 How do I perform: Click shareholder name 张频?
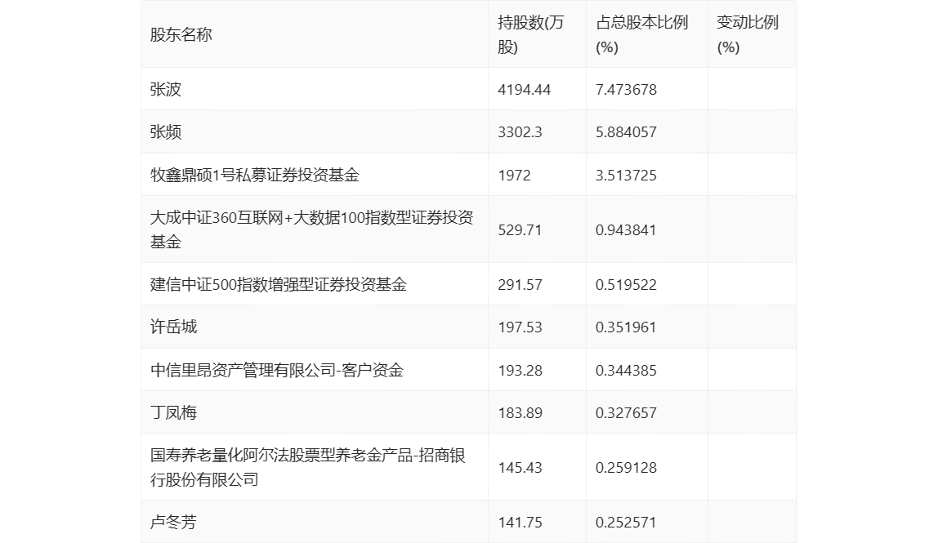point(166,132)
